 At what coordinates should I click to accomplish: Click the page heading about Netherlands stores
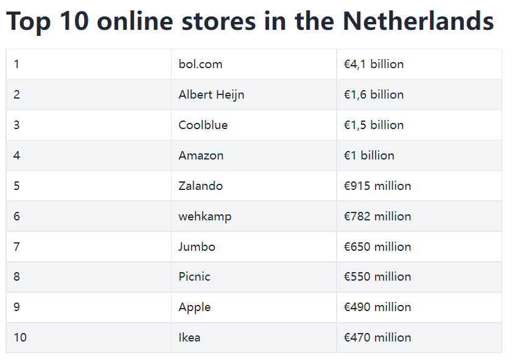tap(250, 22)
